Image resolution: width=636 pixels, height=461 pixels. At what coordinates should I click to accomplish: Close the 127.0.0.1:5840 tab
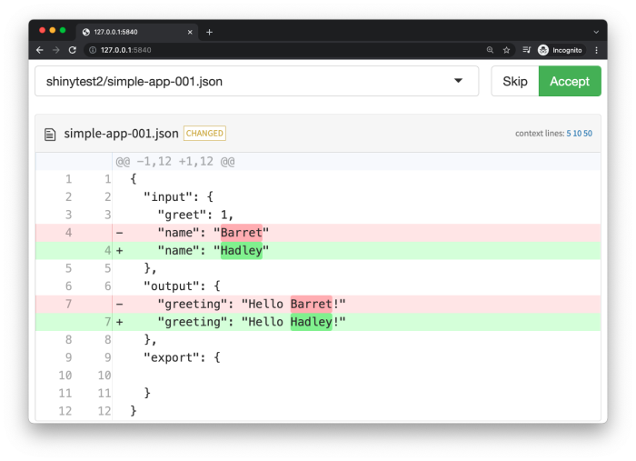point(190,32)
